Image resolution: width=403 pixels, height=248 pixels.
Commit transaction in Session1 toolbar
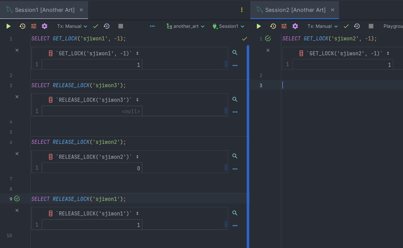pos(96,26)
